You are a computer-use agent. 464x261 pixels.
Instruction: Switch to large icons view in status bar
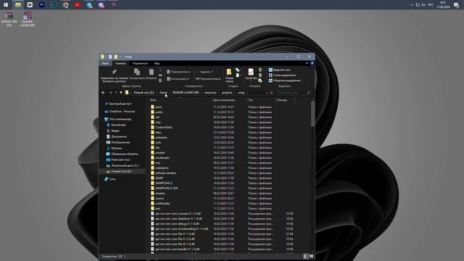[311, 256]
